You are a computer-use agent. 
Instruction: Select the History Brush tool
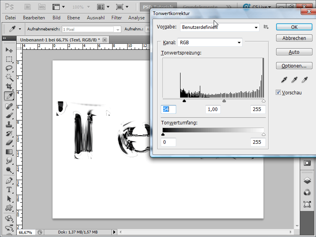click(9, 134)
